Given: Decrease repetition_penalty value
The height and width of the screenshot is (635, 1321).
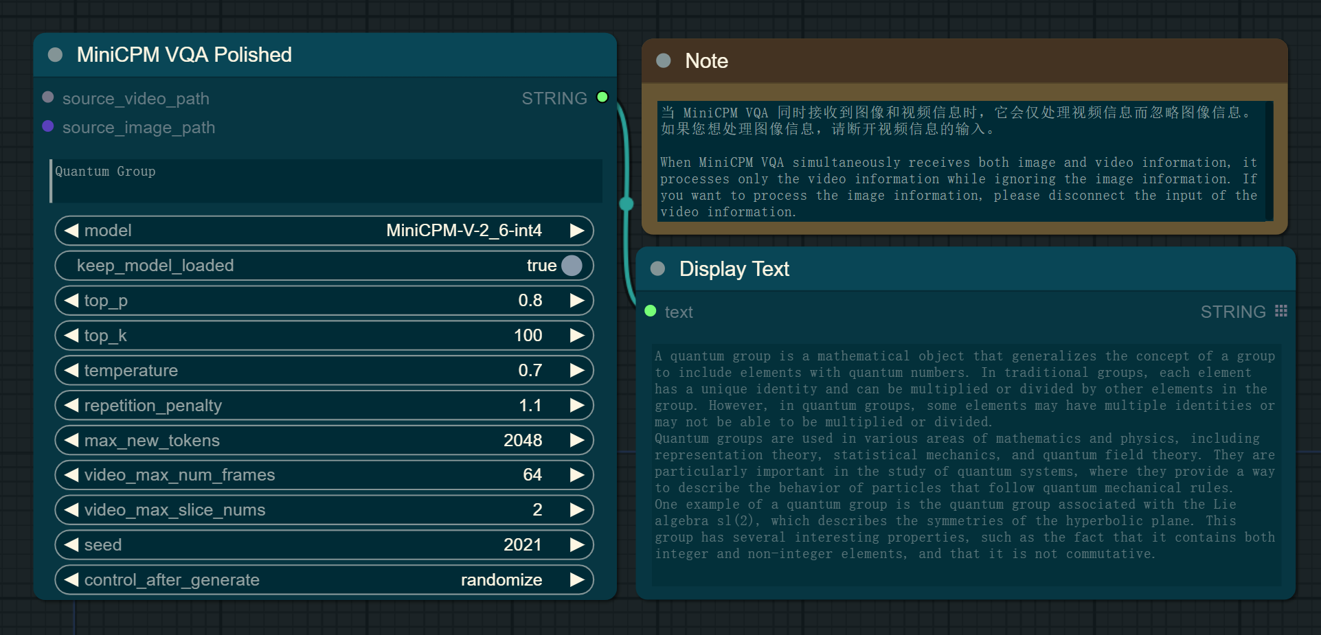Looking at the screenshot, I should 71,406.
